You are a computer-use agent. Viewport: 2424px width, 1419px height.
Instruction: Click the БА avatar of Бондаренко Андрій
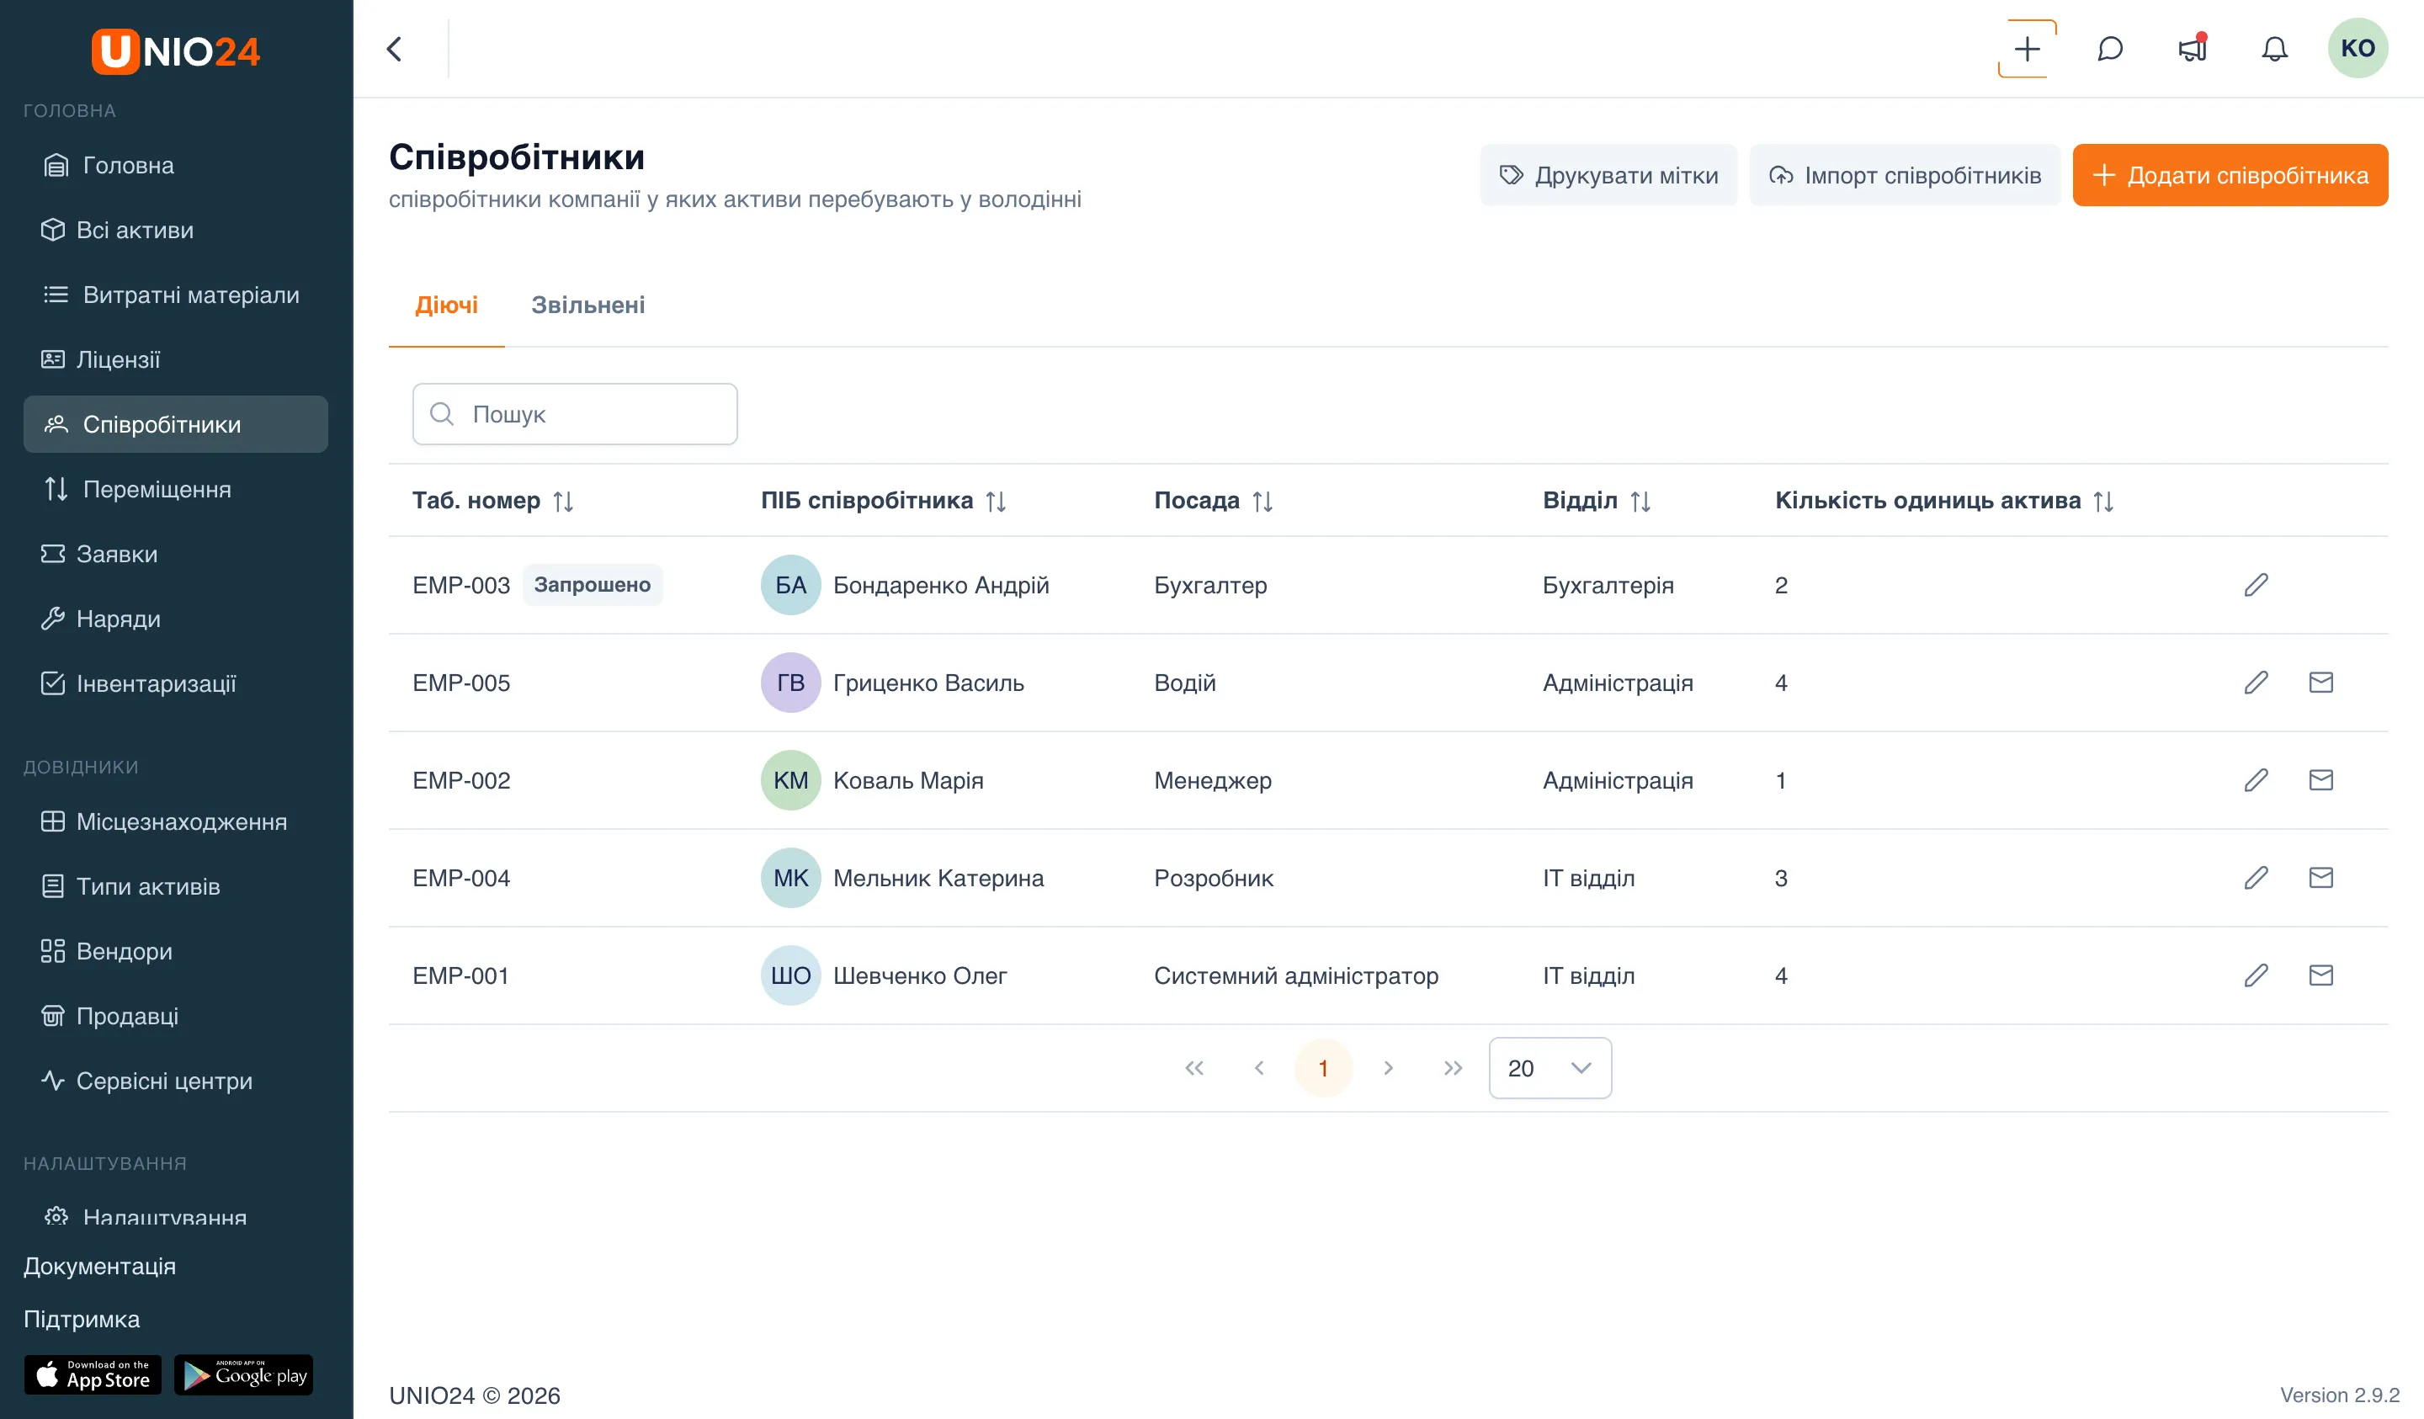click(789, 585)
